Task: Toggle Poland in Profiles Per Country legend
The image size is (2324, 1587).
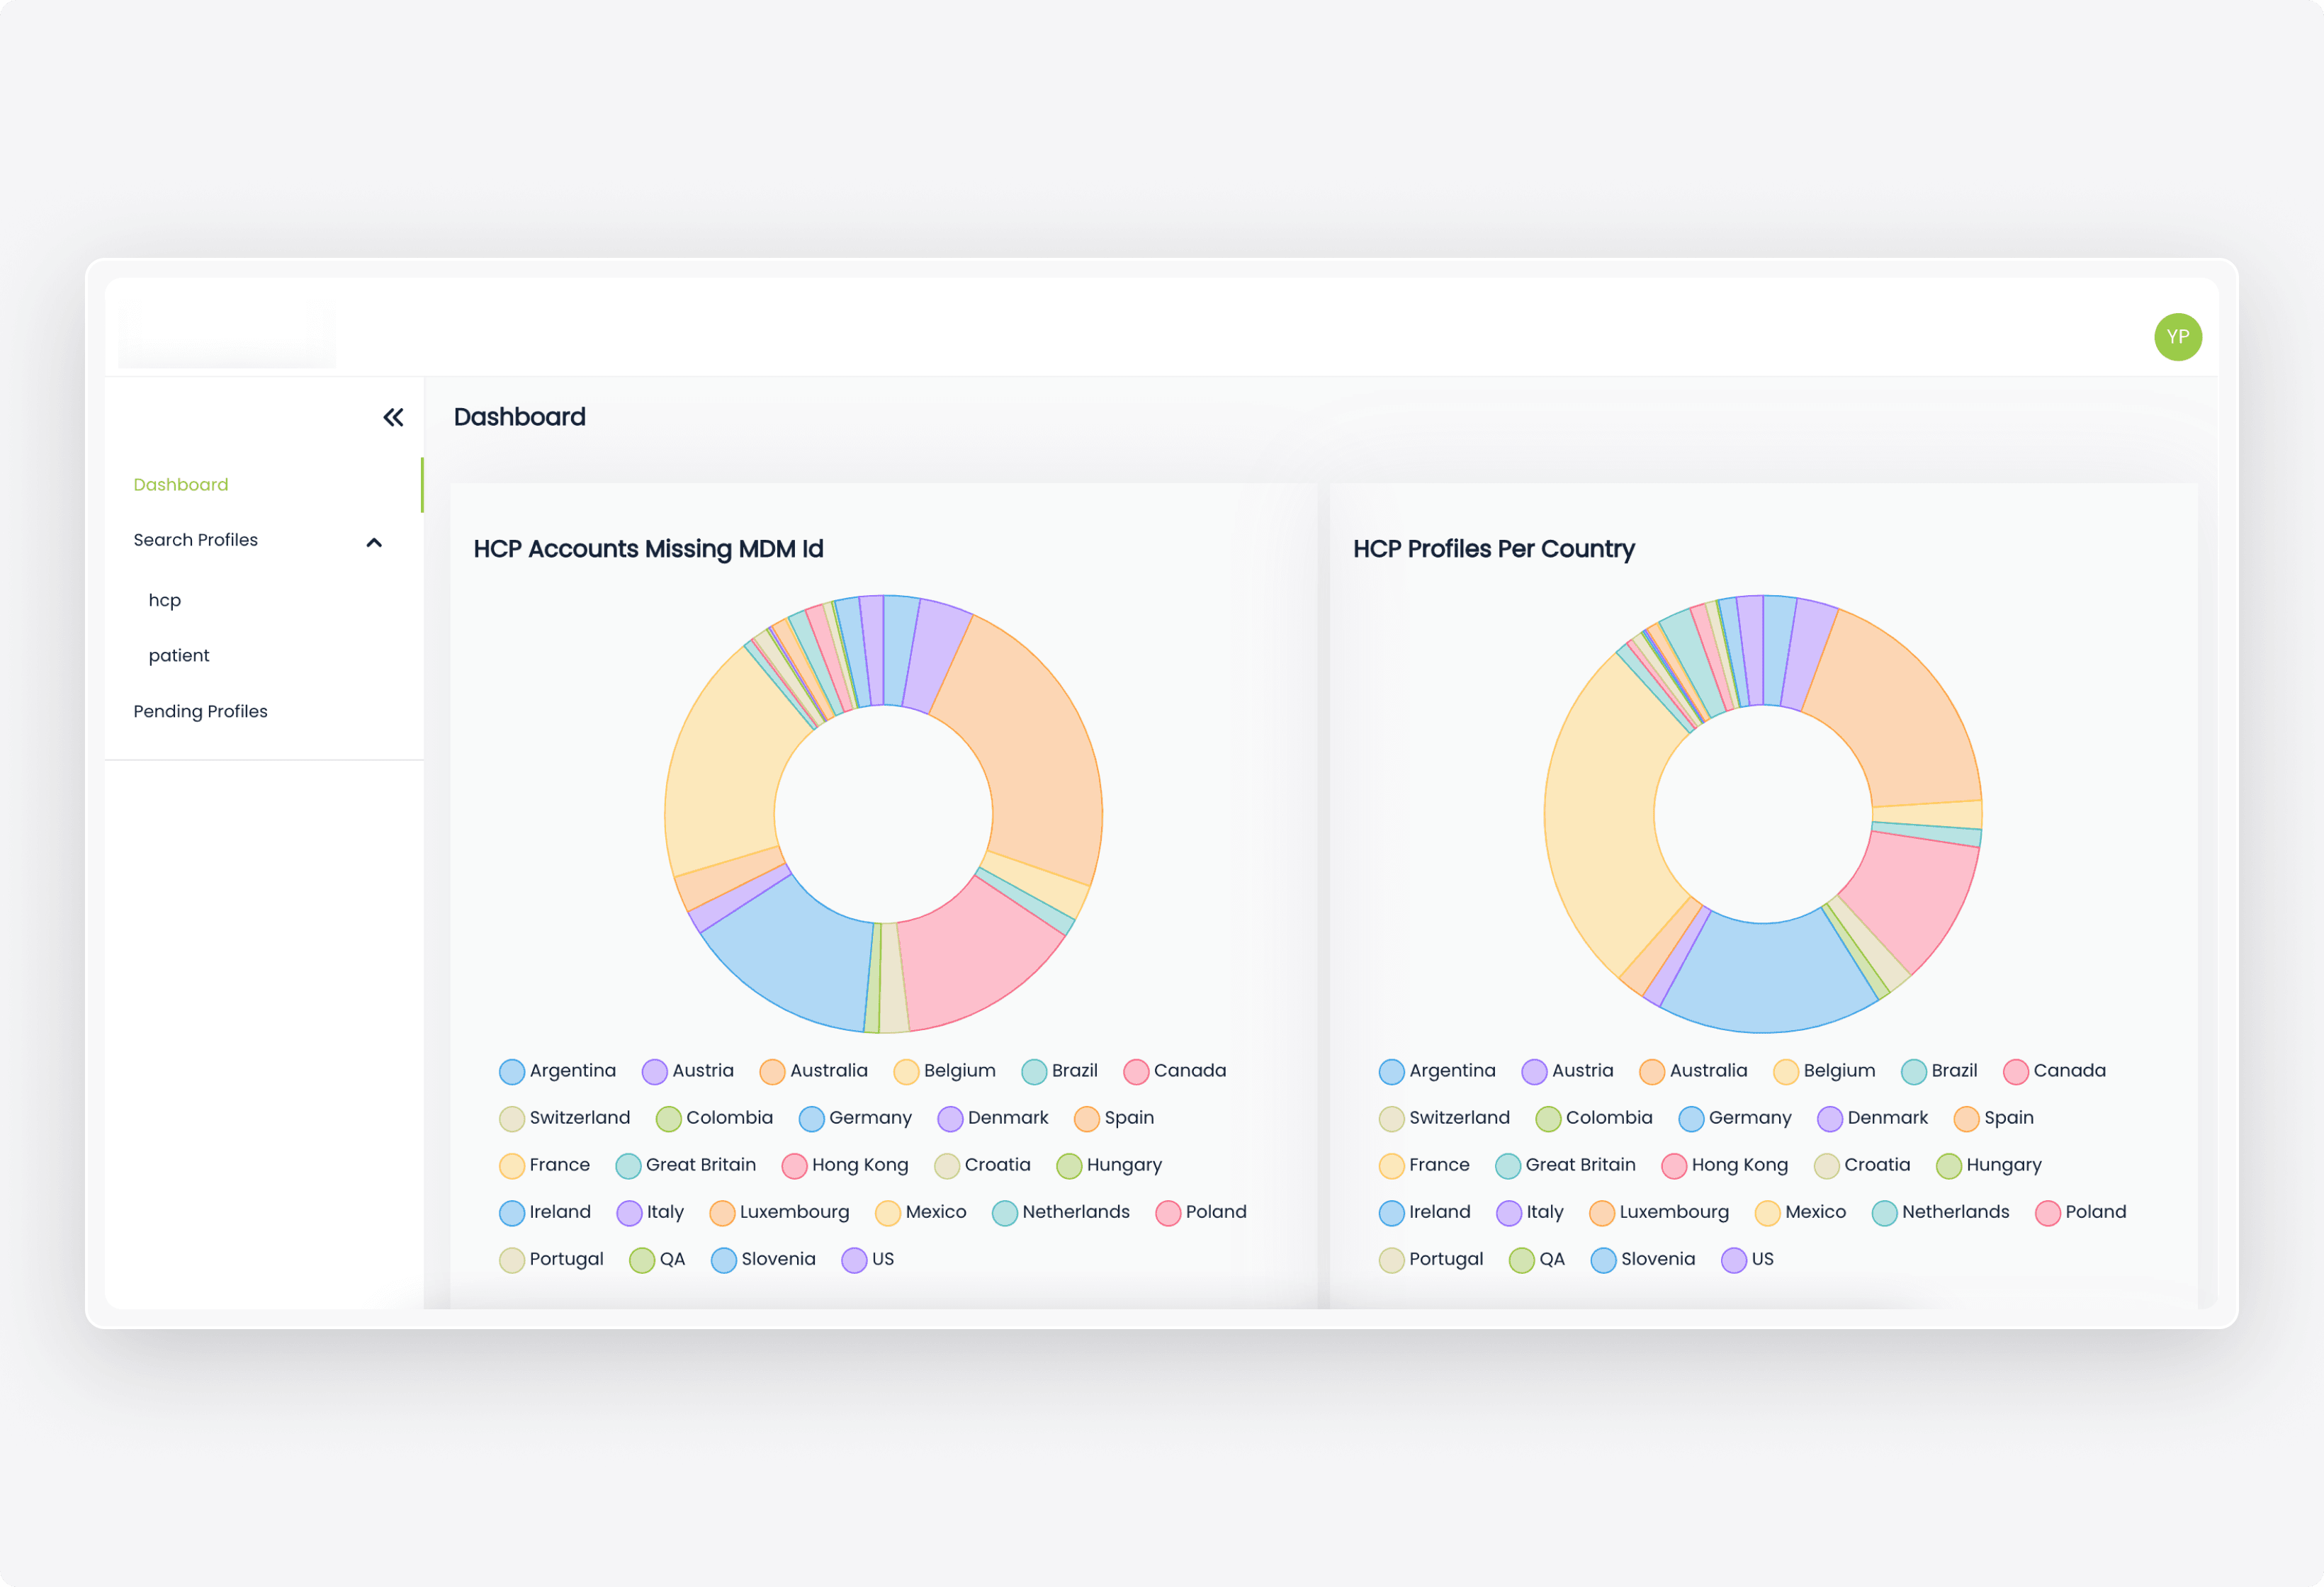Action: [2081, 1212]
